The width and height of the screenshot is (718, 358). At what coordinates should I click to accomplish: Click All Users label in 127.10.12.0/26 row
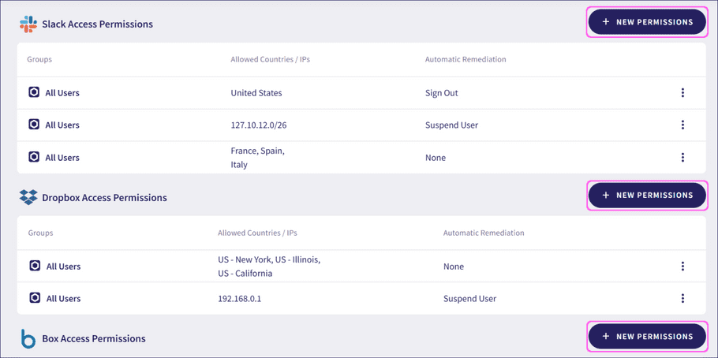coord(62,125)
